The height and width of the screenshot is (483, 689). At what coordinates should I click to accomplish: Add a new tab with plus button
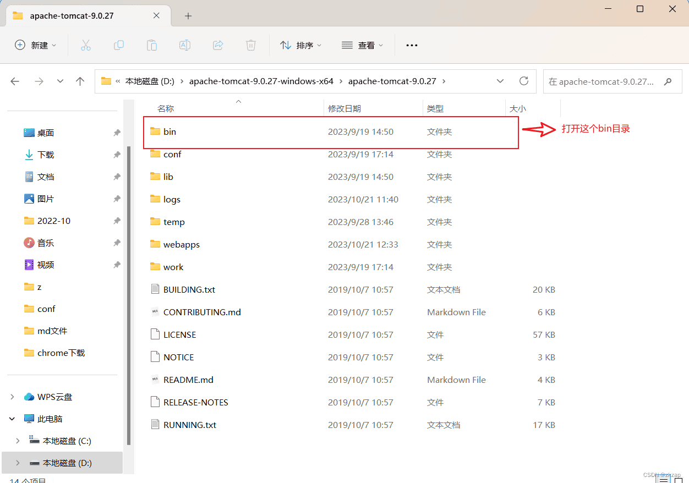coord(188,15)
